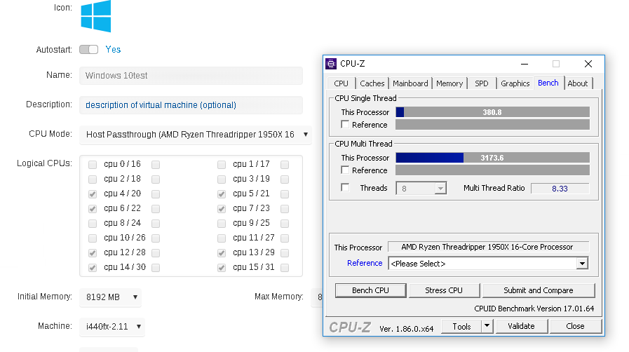Viewport: 629px width, 352px height.
Task: Open the Max Memory dropdown
Action: pyautogui.click(x=317, y=297)
